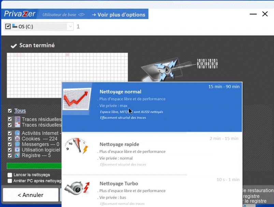
Task: Click the Cookies row icon
Action: pos(17,139)
